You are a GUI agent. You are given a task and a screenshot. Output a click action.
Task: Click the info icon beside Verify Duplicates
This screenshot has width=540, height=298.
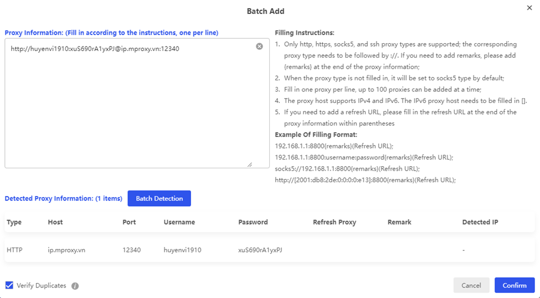click(x=75, y=286)
